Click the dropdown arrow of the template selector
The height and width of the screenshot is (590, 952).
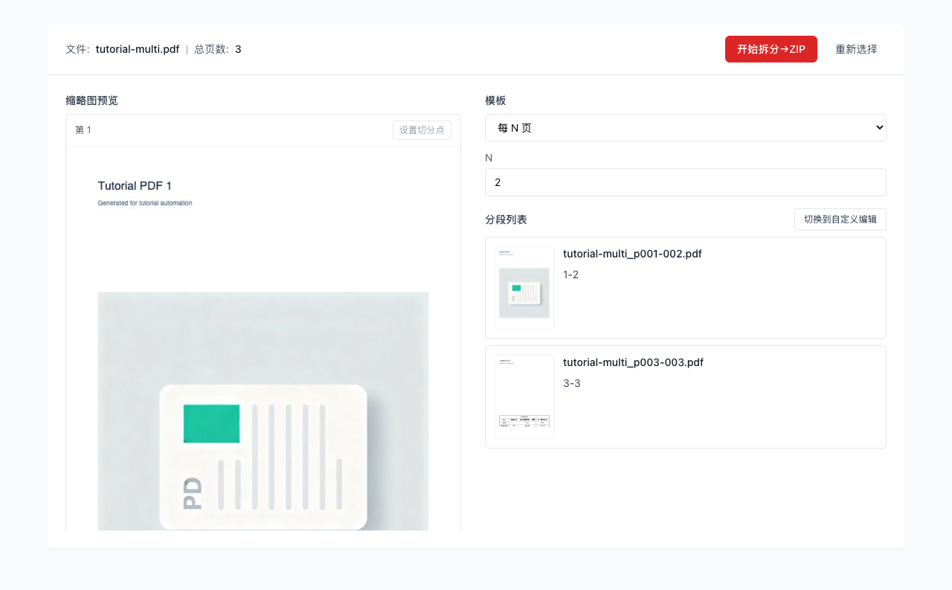tap(879, 128)
